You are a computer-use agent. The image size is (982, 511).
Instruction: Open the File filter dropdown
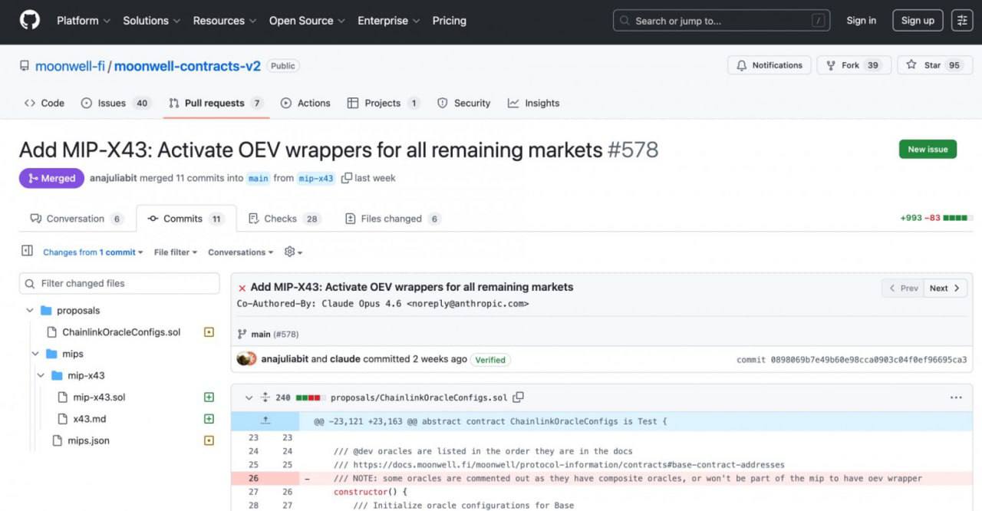pyautogui.click(x=175, y=252)
